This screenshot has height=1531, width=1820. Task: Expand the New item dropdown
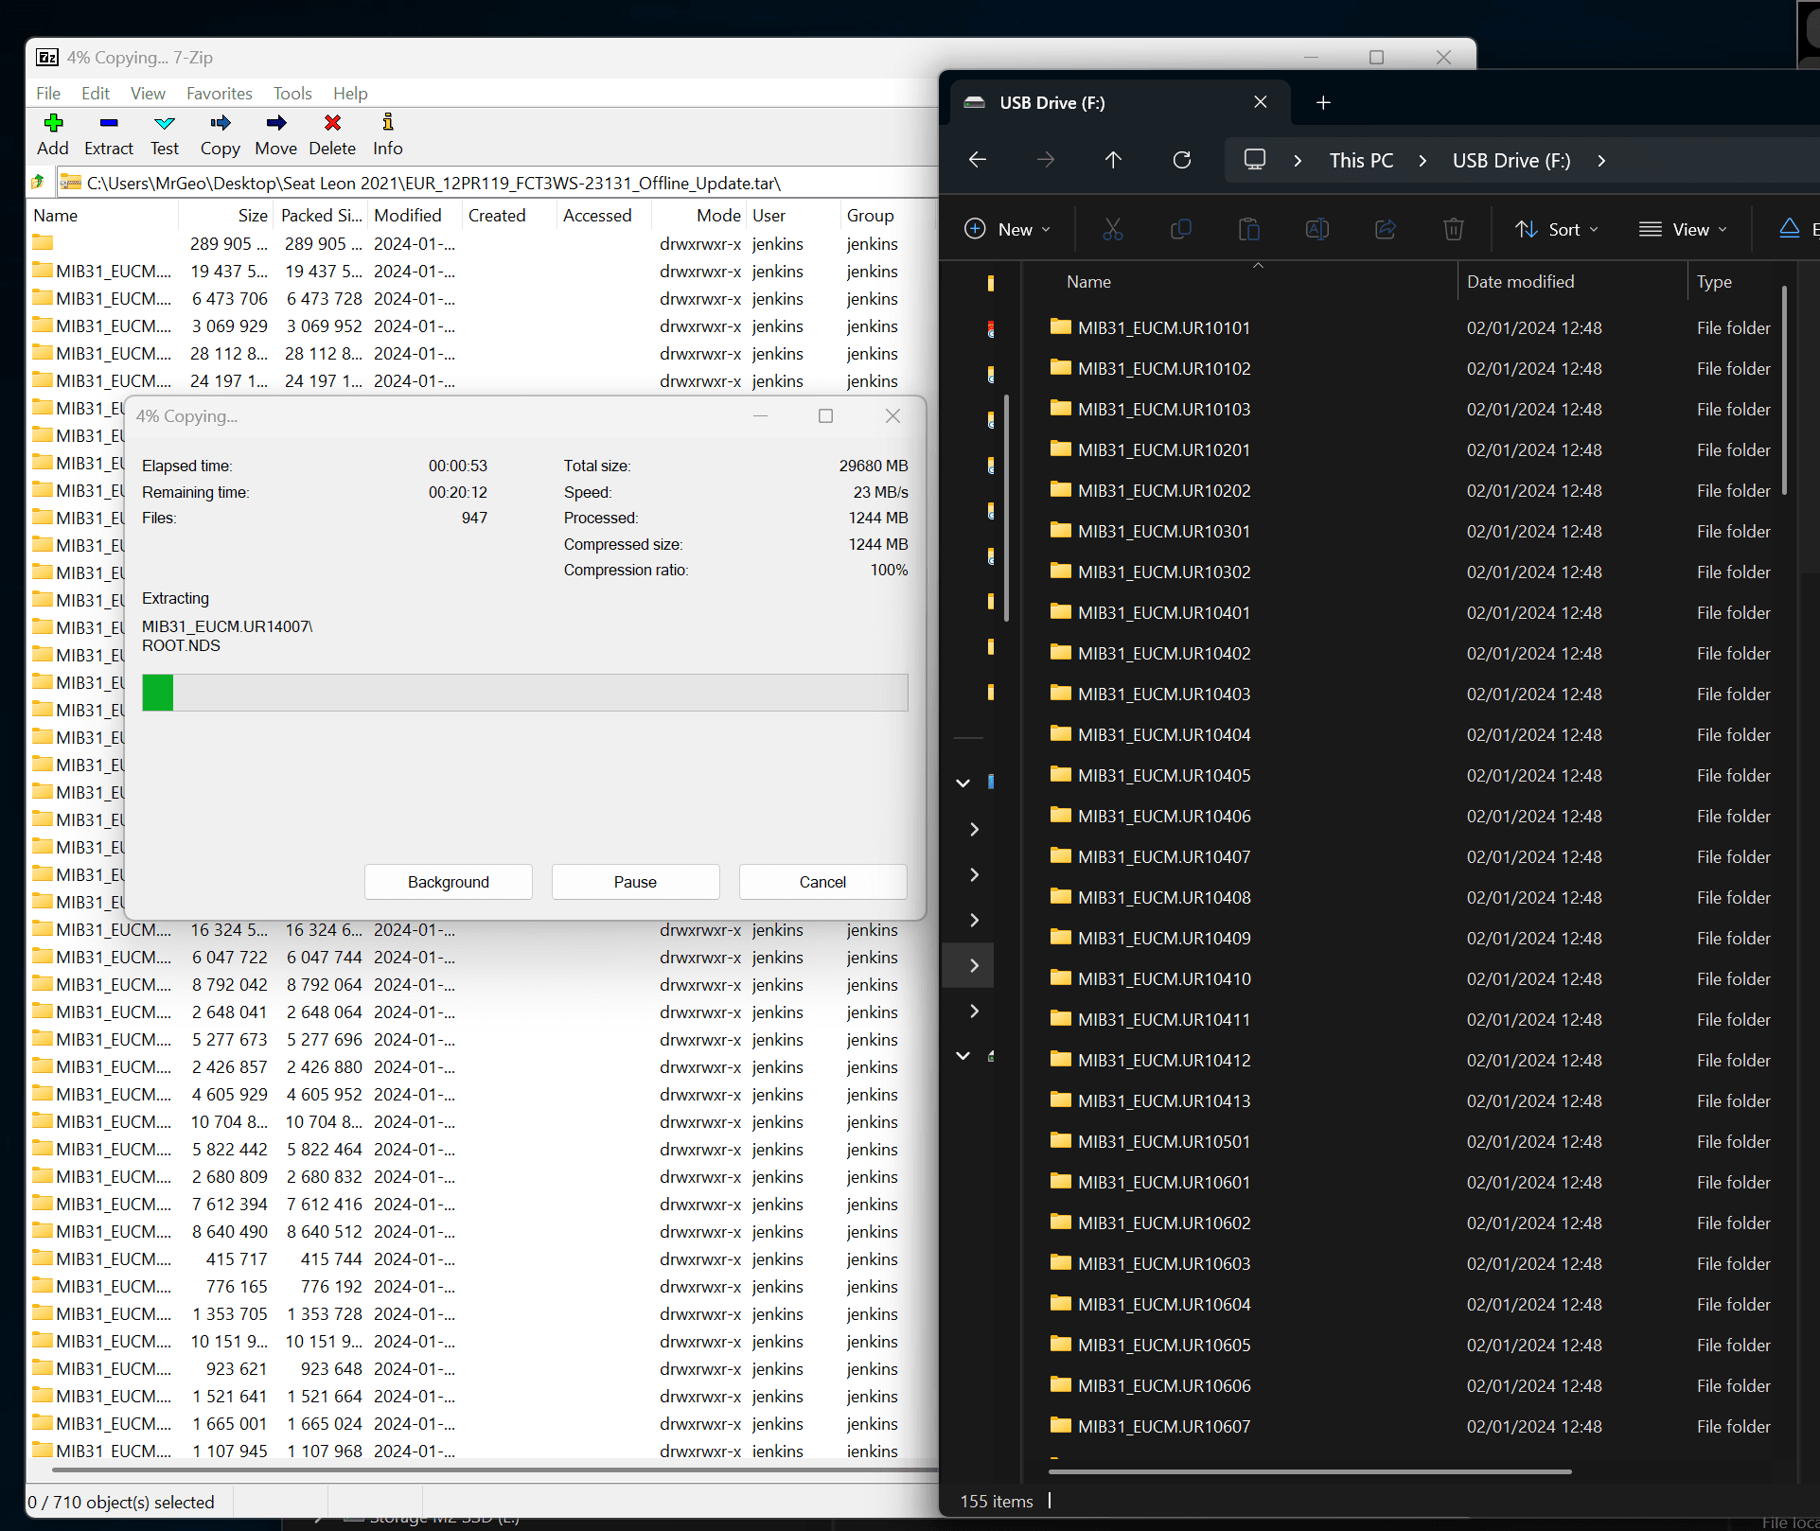1008,229
